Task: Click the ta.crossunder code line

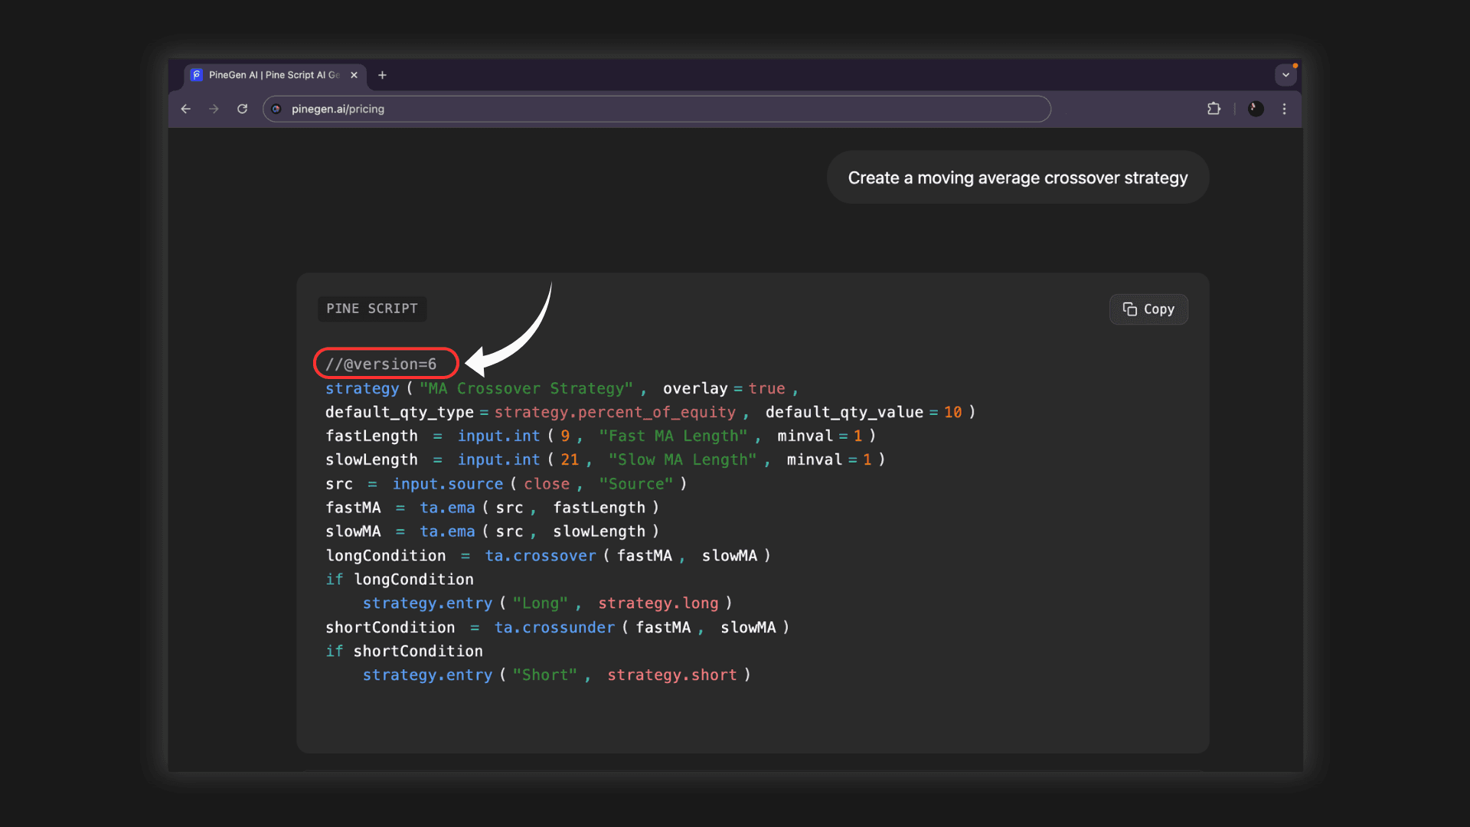Action: click(x=557, y=627)
